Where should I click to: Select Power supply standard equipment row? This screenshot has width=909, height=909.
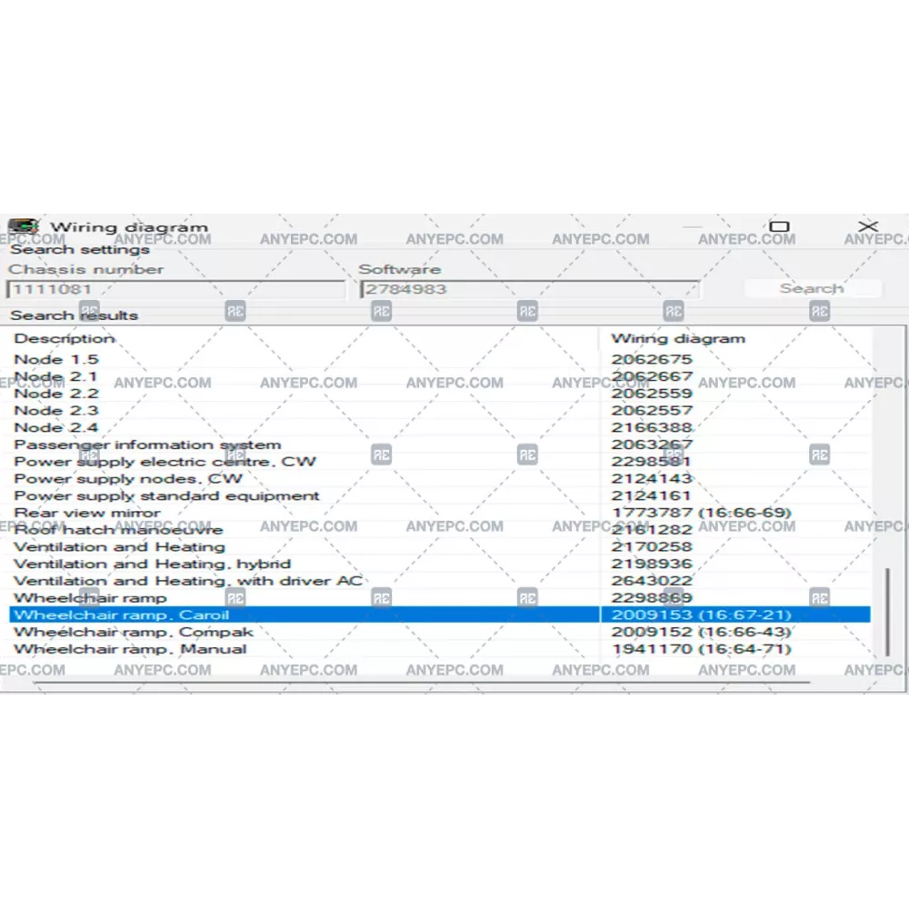click(166, 496)
